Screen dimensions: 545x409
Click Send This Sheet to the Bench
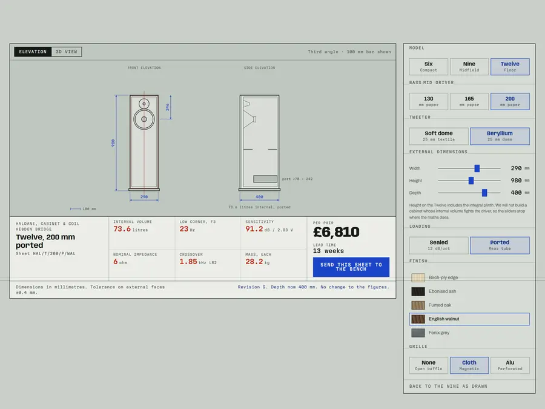pyautogui.click(x=351, y=267)
